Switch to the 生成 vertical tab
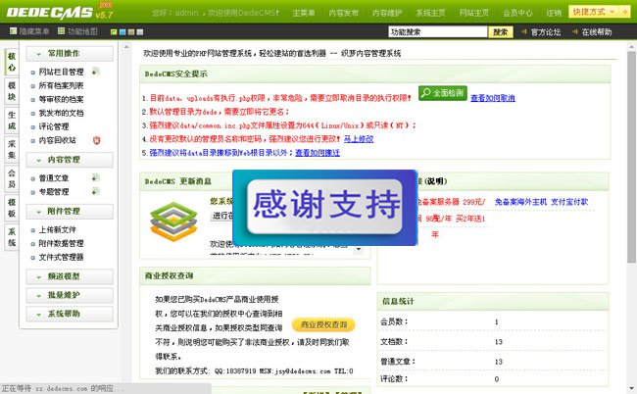637x394 pixels. pyautogui.click(x=12, y=121)
